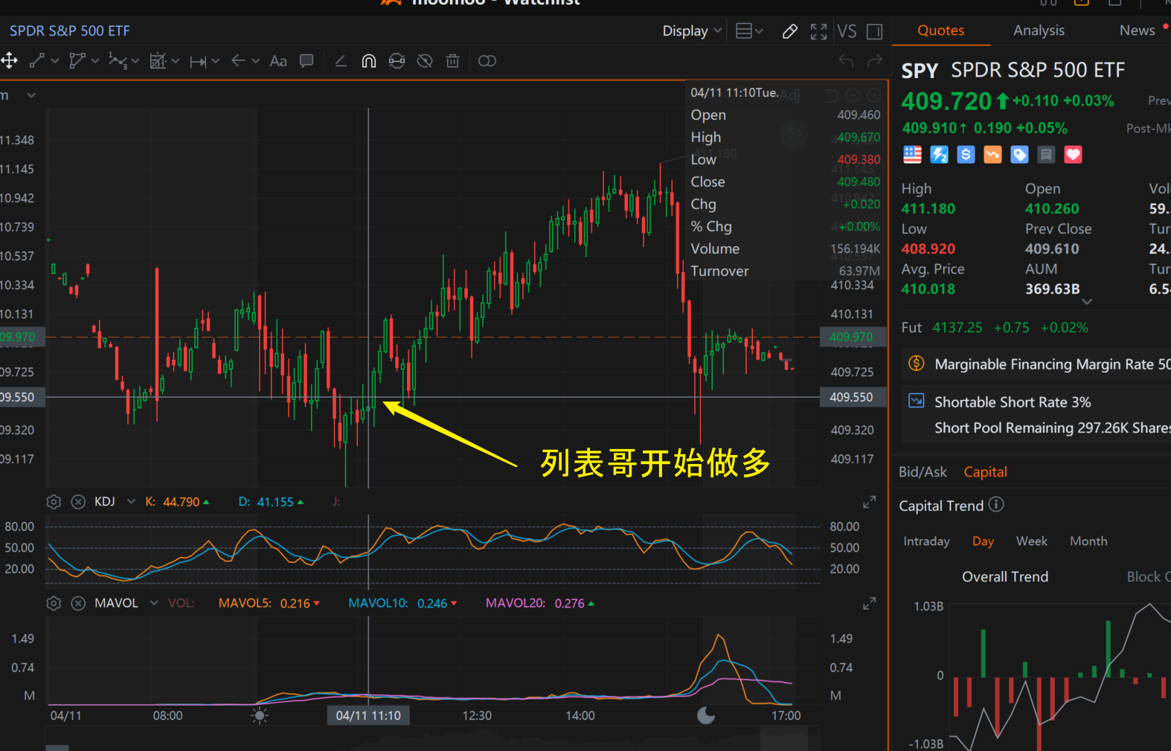Screen dimensions: 1171x751
Task: Click the red heart favorite icon
Action: (x=1073, y=155)
